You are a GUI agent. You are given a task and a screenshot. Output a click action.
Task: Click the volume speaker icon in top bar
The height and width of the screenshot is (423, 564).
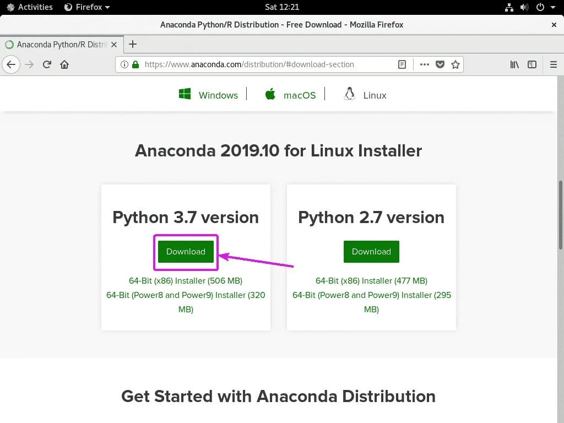(524, 7)
